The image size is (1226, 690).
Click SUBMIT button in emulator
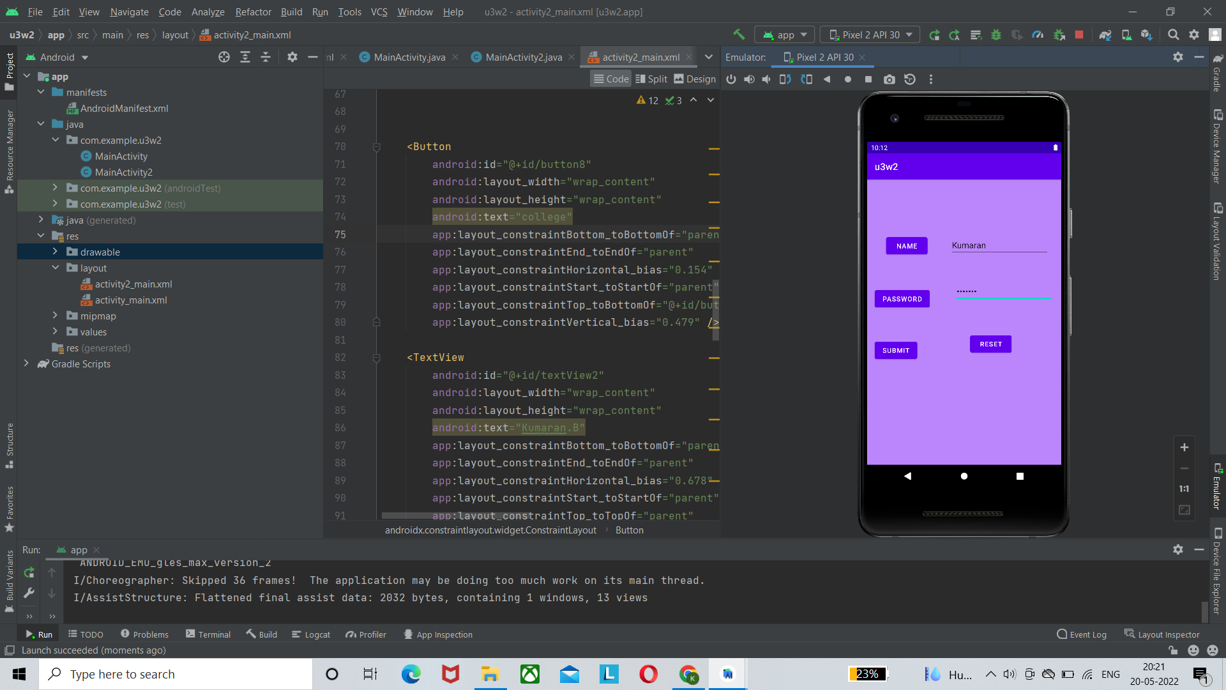coord(896,350)
